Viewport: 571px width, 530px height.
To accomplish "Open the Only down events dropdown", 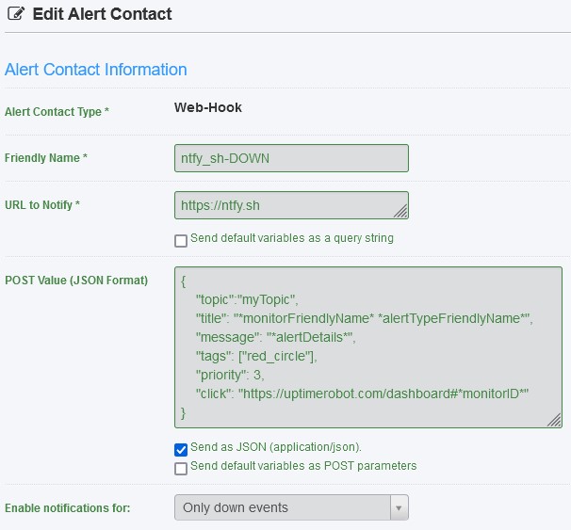I will tap(283, 507).
